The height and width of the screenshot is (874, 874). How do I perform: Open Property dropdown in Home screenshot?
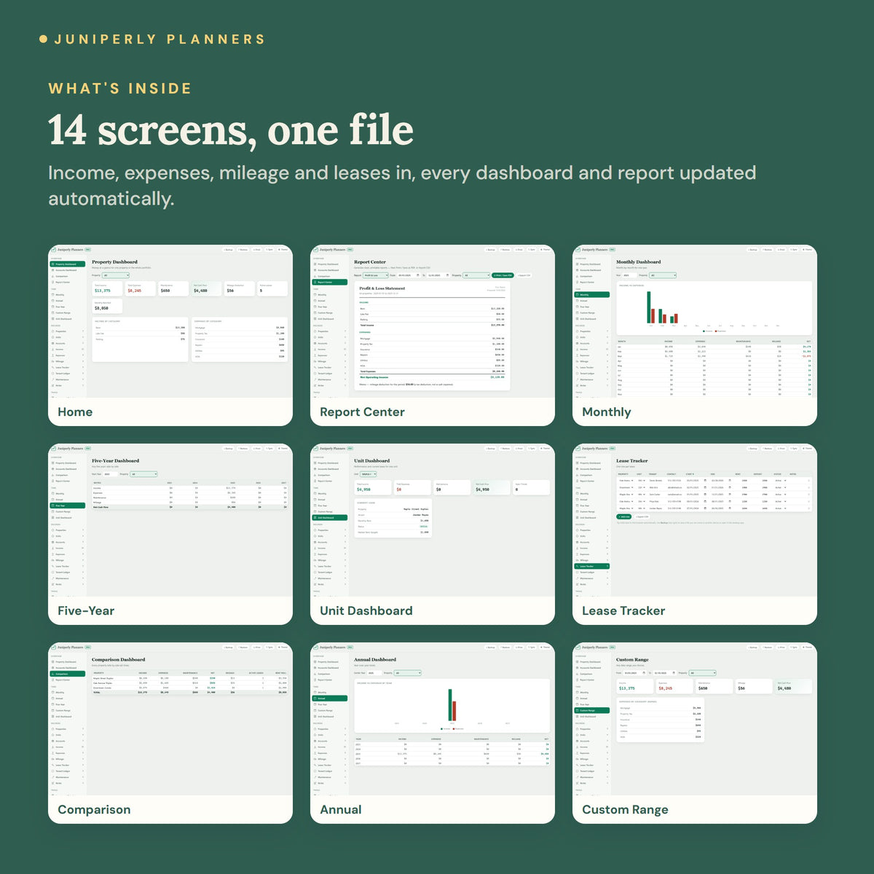click(x=116, y=275)
